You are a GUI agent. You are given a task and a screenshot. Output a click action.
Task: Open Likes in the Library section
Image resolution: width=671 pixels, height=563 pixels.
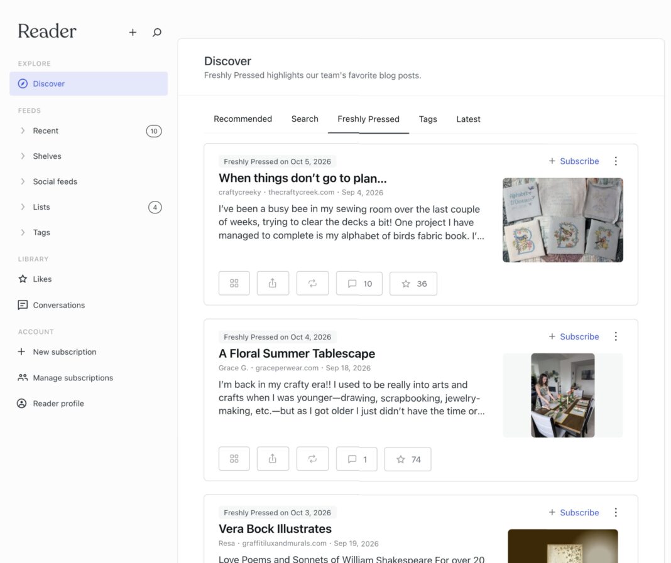(x=89, y=279)
